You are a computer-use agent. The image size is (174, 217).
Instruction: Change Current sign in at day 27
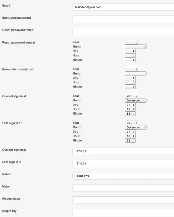tap(130, 105)
